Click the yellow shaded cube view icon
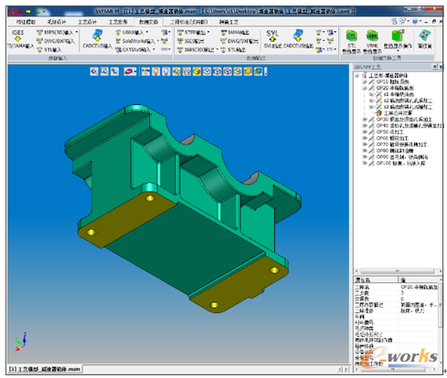Viewport: 447px width, 378px height. tap(197, 71)
